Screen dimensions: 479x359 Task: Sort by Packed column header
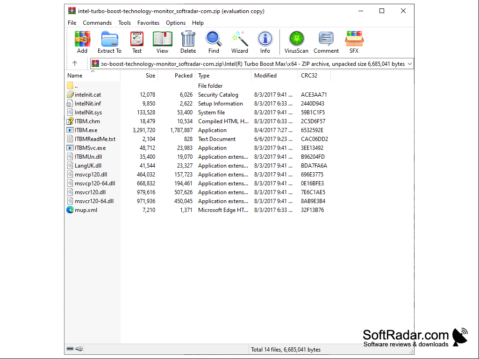[x=176, y=76]
